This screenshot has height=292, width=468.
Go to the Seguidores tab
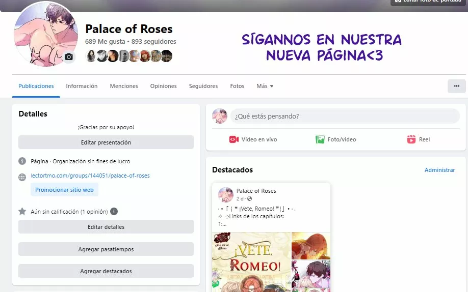tap(203, 86)
